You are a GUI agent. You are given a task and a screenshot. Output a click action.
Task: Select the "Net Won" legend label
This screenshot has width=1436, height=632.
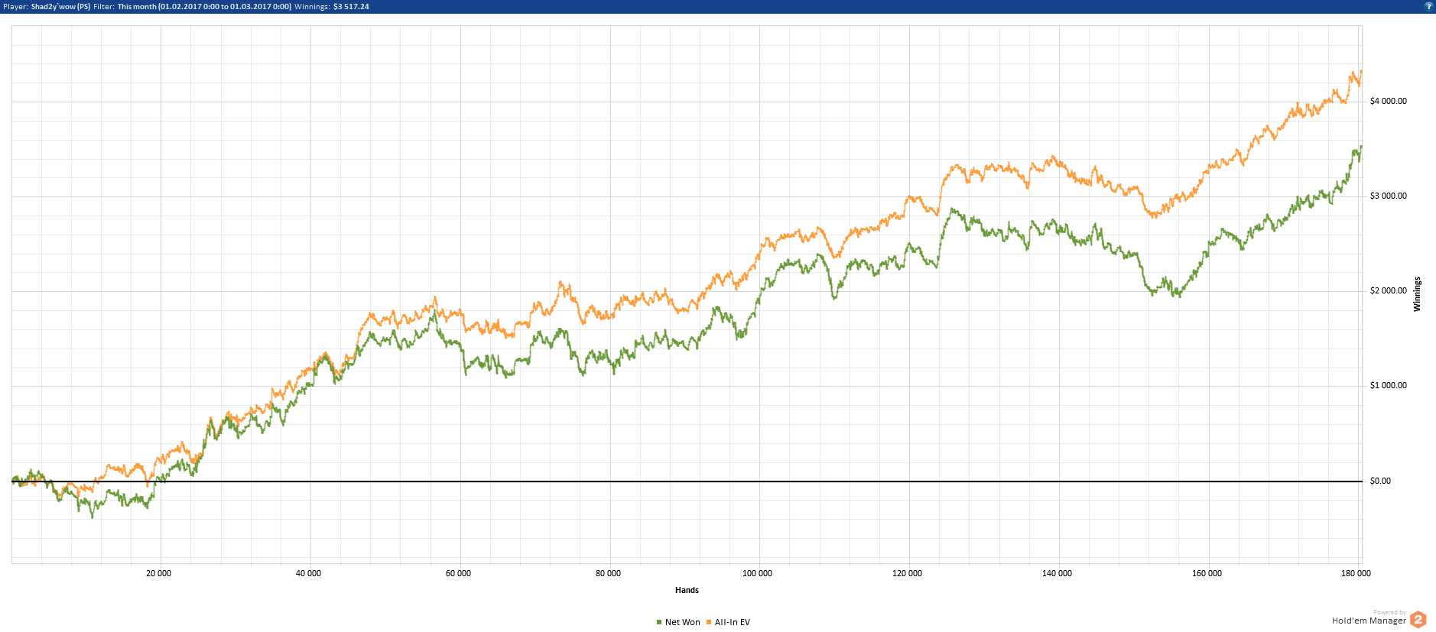point(683,622)
